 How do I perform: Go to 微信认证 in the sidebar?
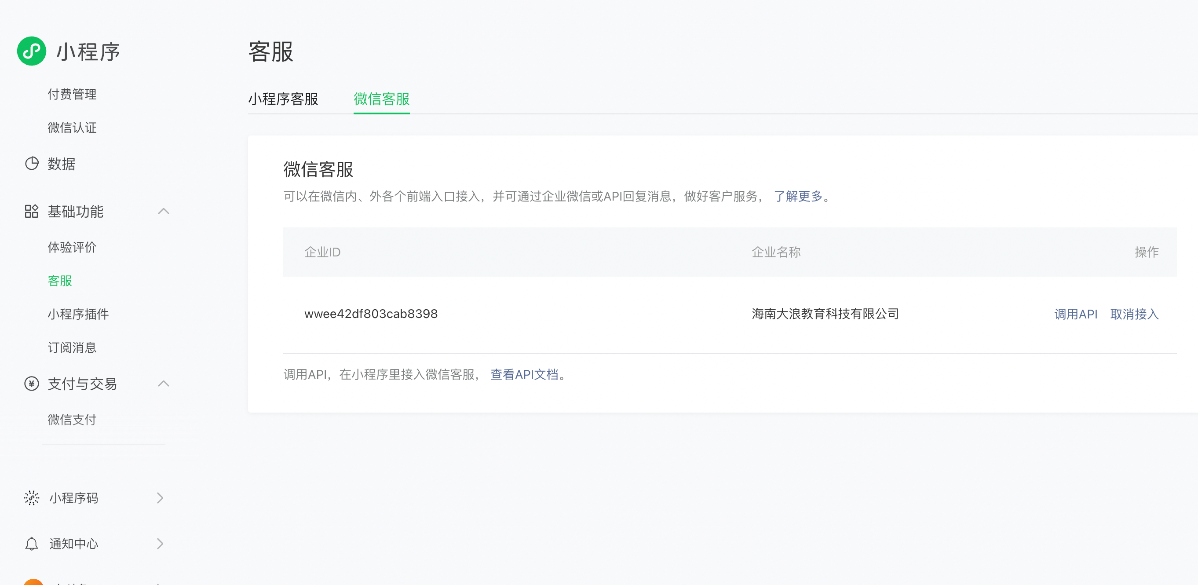click(72, 128)
